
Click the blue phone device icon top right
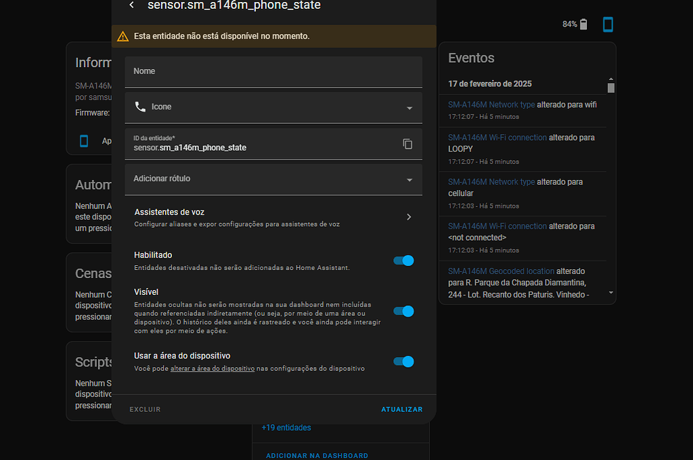point(608,24)
